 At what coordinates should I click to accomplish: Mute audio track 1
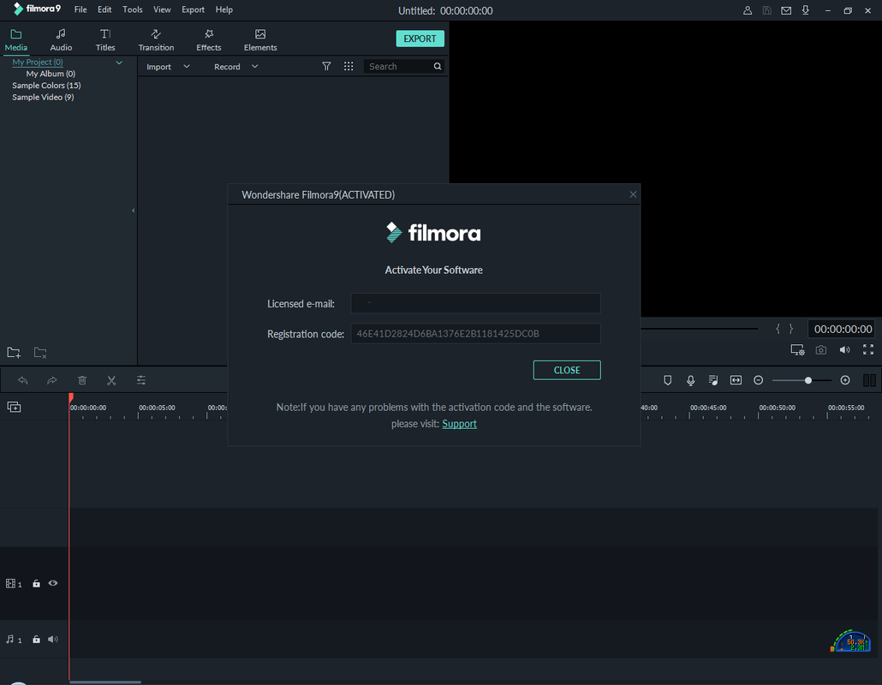[53, 640]
